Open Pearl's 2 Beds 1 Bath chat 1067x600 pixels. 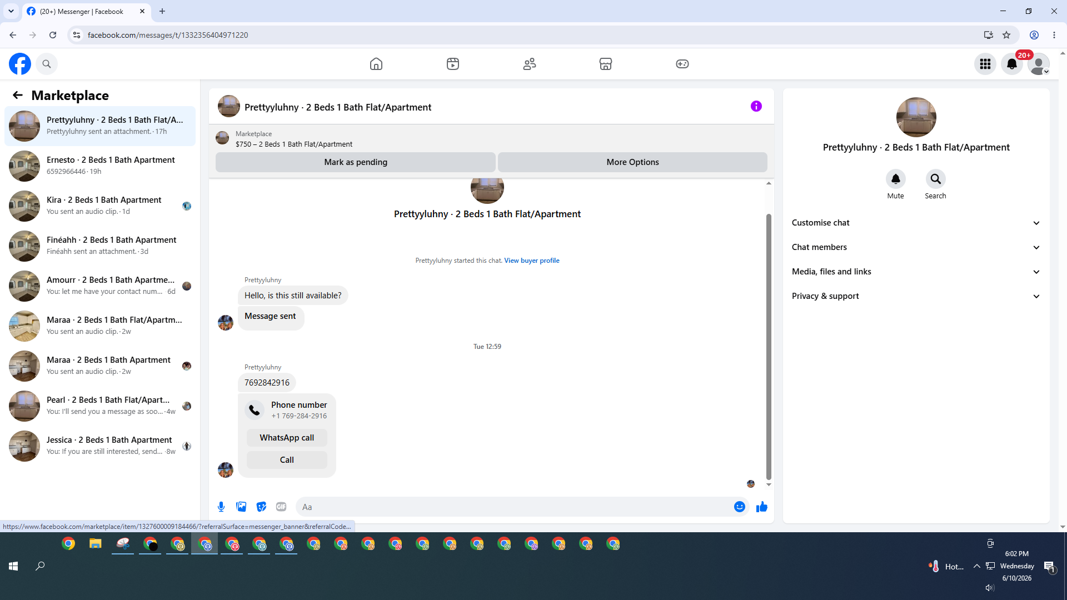(x=100, y=406)
